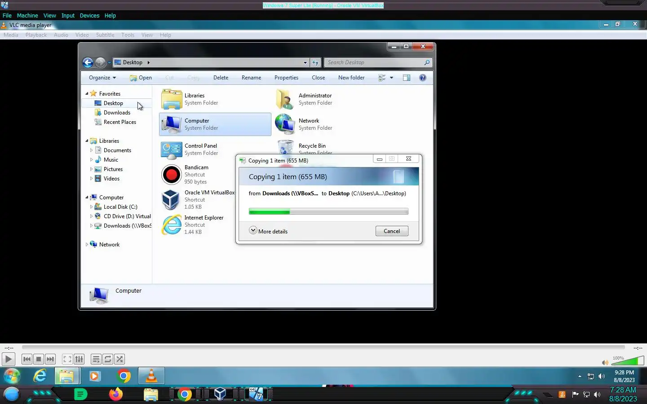Open VirtualBox Devices menu
Image resolution: width=647 pixels, height=404 pixels.
coord(89,15)
